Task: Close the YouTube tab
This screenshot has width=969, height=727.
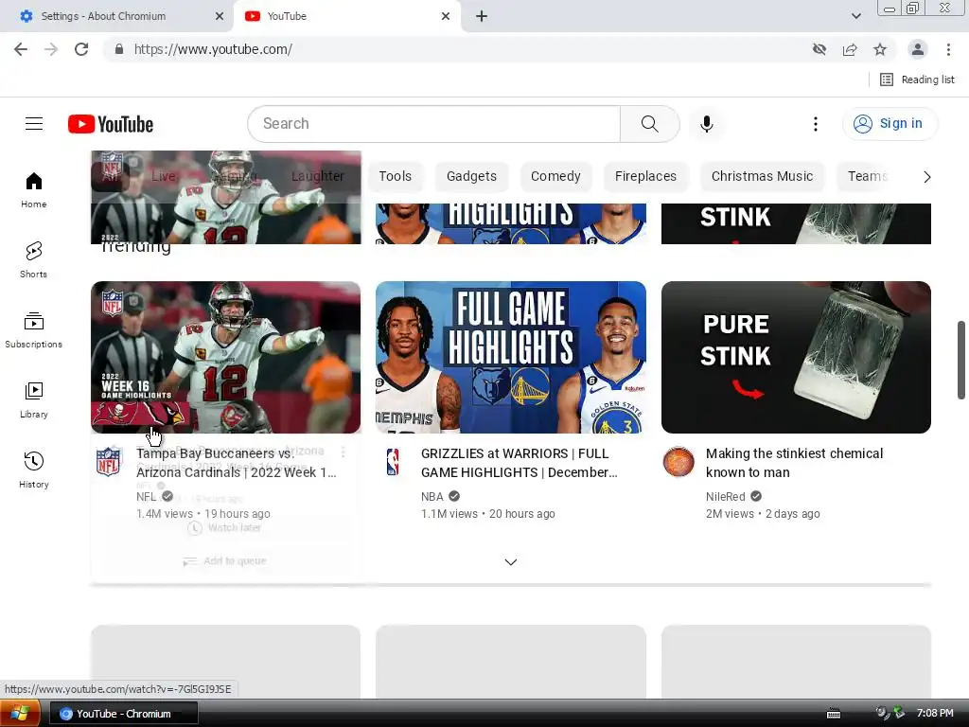Action: (x=446, y=16)
